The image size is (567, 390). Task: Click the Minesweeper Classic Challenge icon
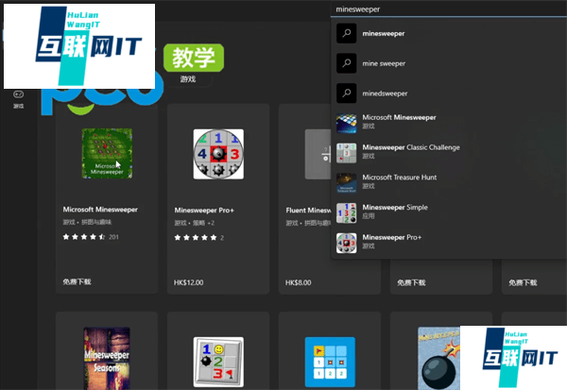[x=347, y=153]
